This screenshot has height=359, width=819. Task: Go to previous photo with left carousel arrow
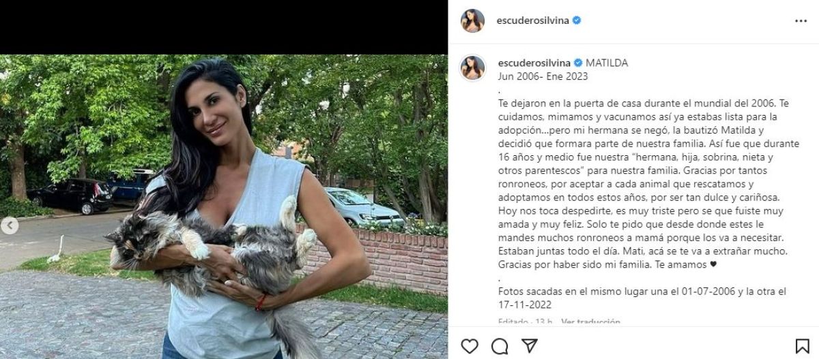click(10, 227)
